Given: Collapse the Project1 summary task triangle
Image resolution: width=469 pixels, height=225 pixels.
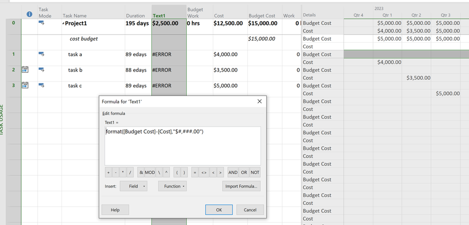Looking at the screenshot, I should coord(63,23).
